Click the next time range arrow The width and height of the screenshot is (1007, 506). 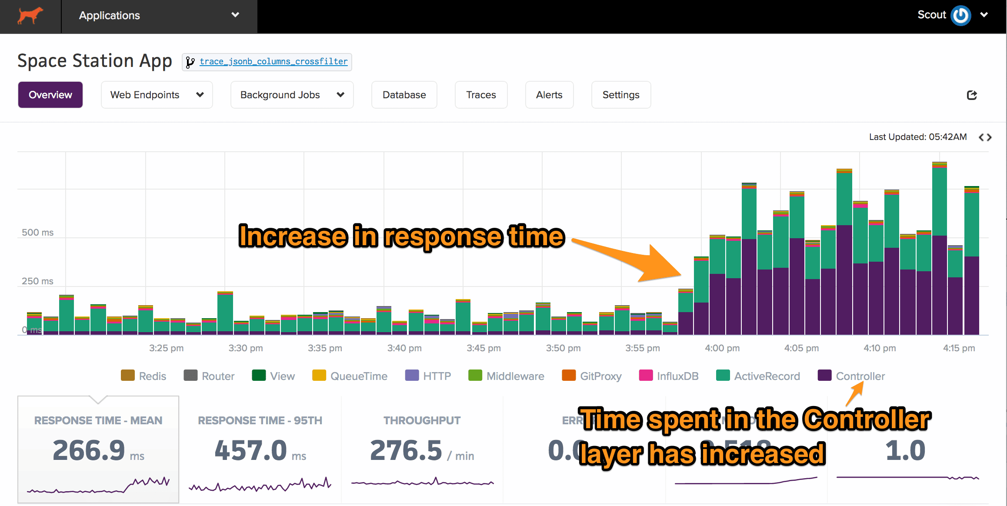(990, 137)
